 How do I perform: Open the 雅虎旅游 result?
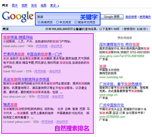10,105
